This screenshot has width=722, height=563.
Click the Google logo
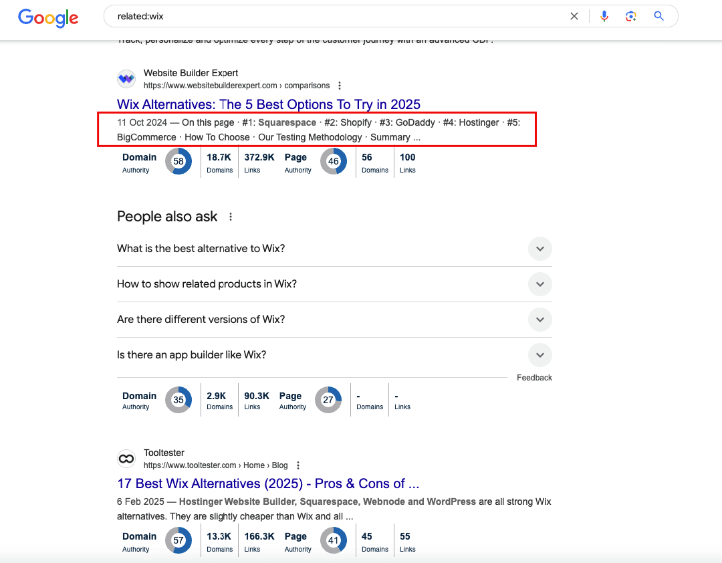click(48, 17)
